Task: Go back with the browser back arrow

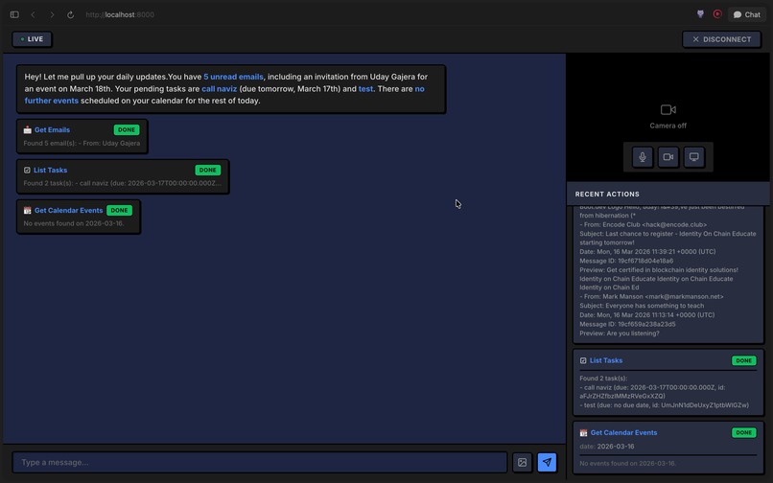Action: click(x=33, y=14)
